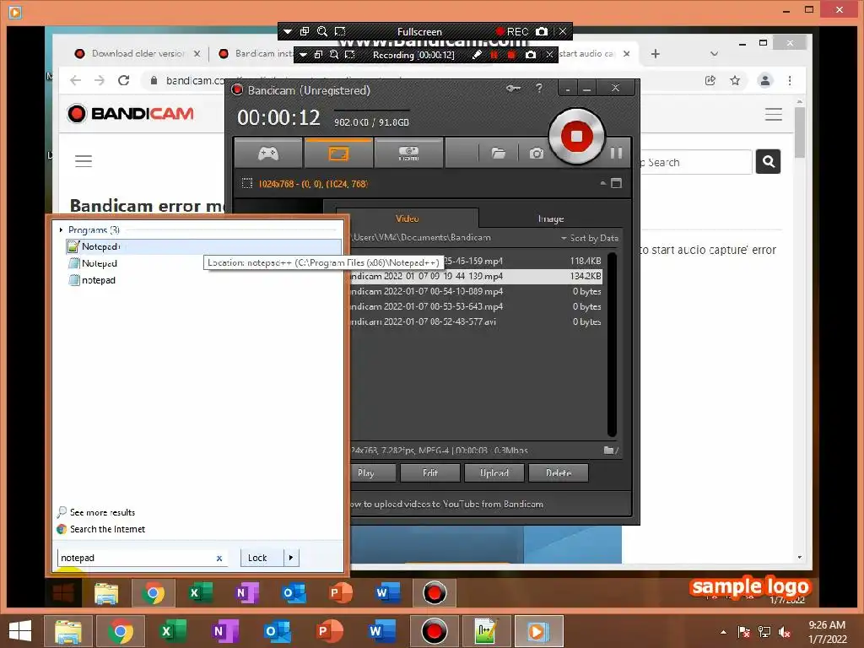Open folder icon beside video info line

(611, 451)
